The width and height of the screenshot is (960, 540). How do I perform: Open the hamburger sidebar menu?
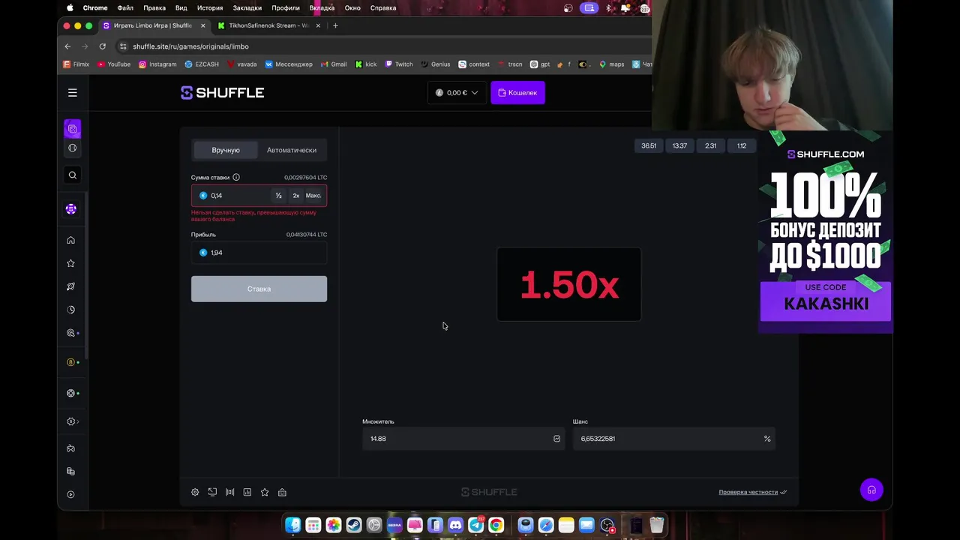[73, 93]
